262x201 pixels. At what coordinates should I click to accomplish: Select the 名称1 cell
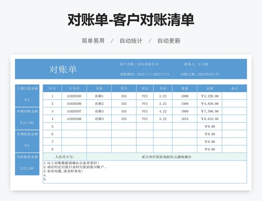[x=99, y=96]
